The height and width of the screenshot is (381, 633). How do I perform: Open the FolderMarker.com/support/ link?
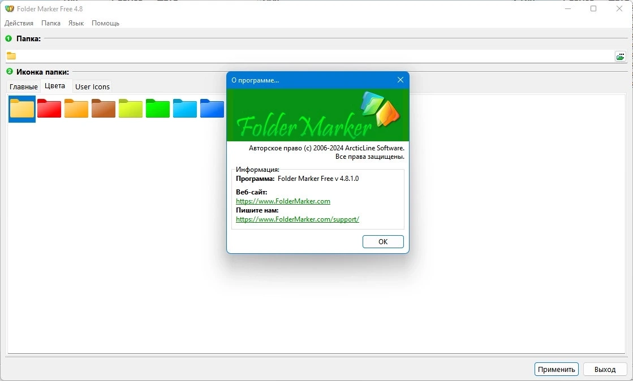pyautogui.click(x=298, y=219)
